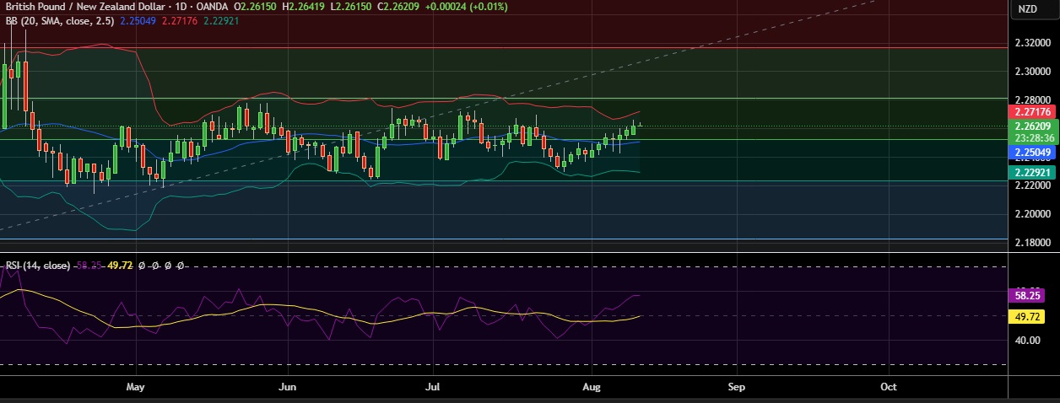Click the 40.00 RSI scale label
Image resolution: width=1060 pixels, height=403 pixels.
(1026, 341)
